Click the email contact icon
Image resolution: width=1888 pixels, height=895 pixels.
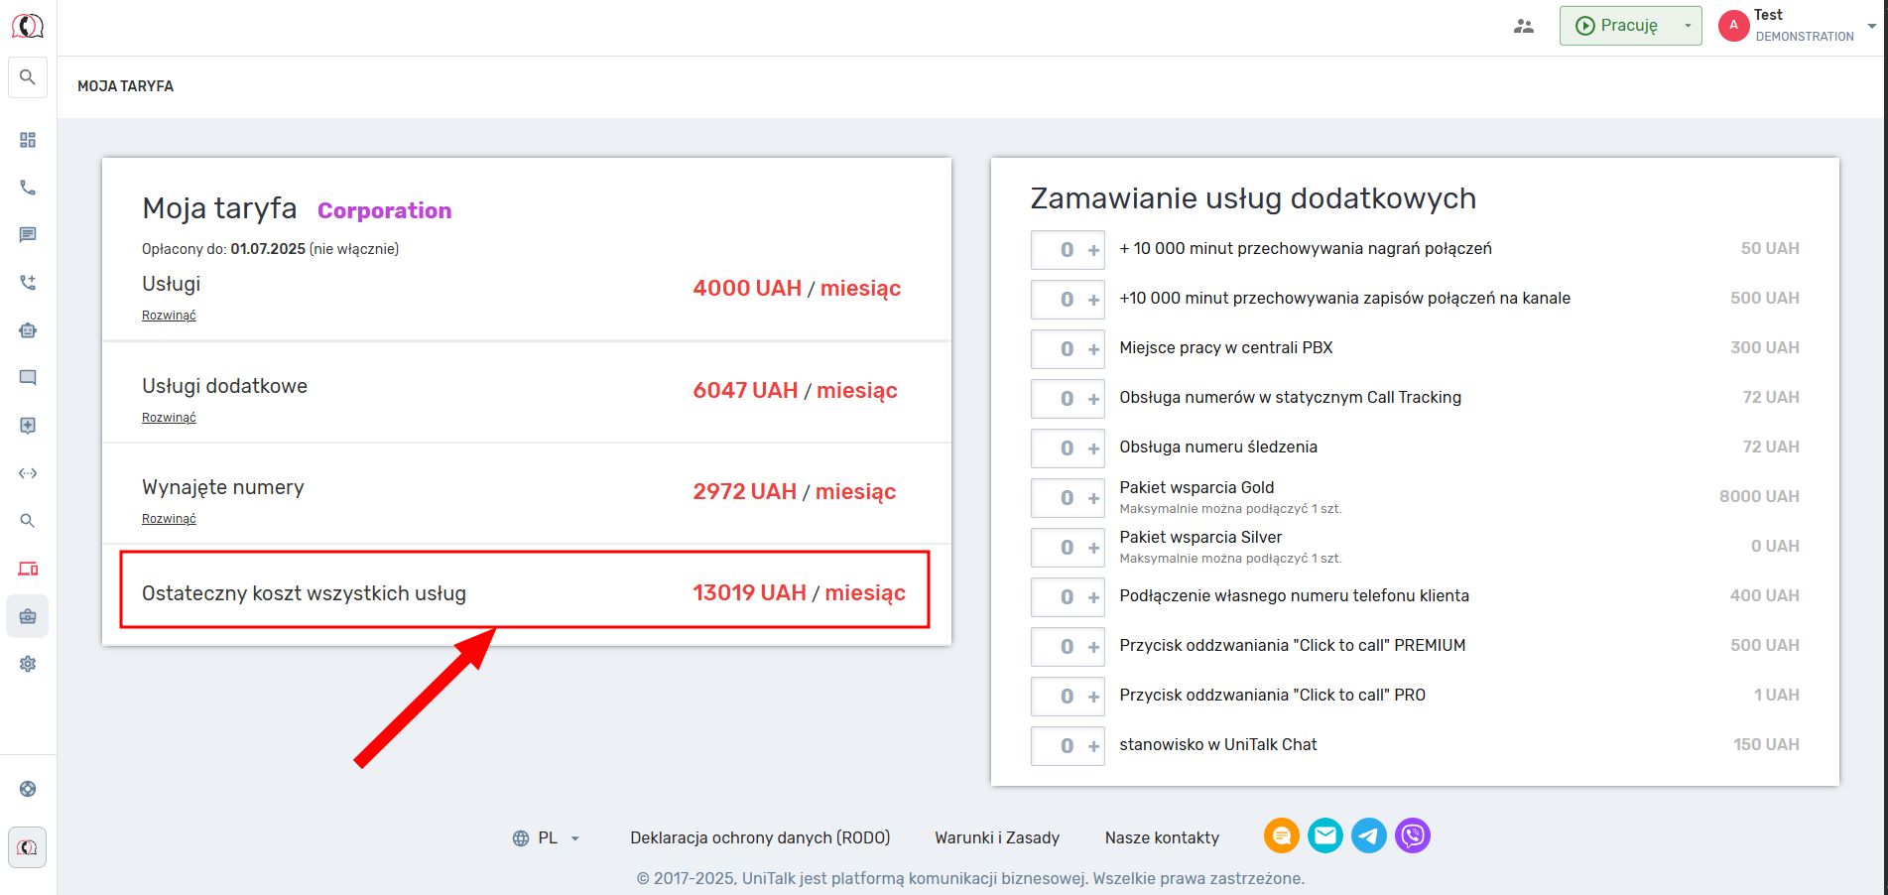click(1325, 835)
